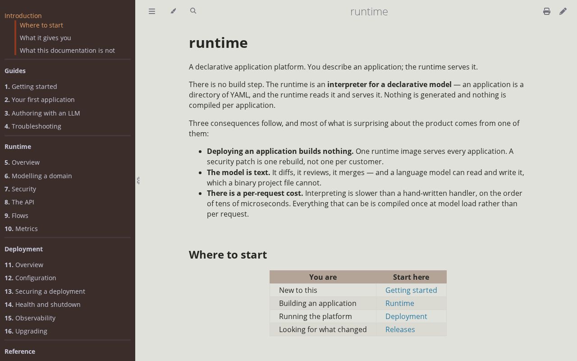The width and height of the screenshot is (577, 361).
Task: Click the runtime title in menu bar
Action: point(369,11)
